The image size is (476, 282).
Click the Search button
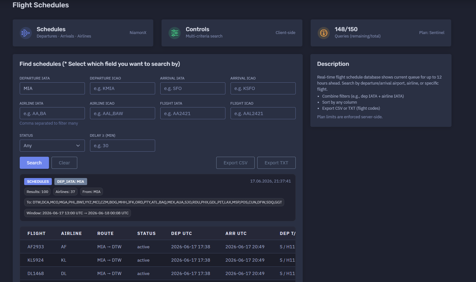point(34,163)
